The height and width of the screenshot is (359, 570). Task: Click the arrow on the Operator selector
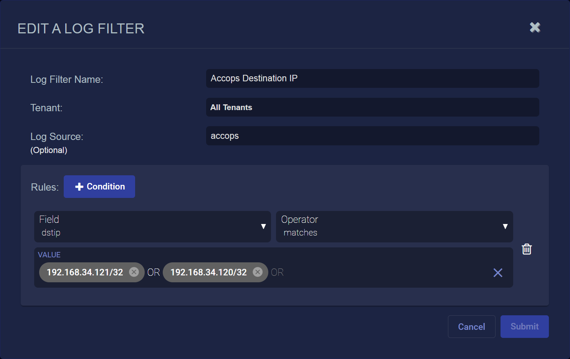click(505, 227)
